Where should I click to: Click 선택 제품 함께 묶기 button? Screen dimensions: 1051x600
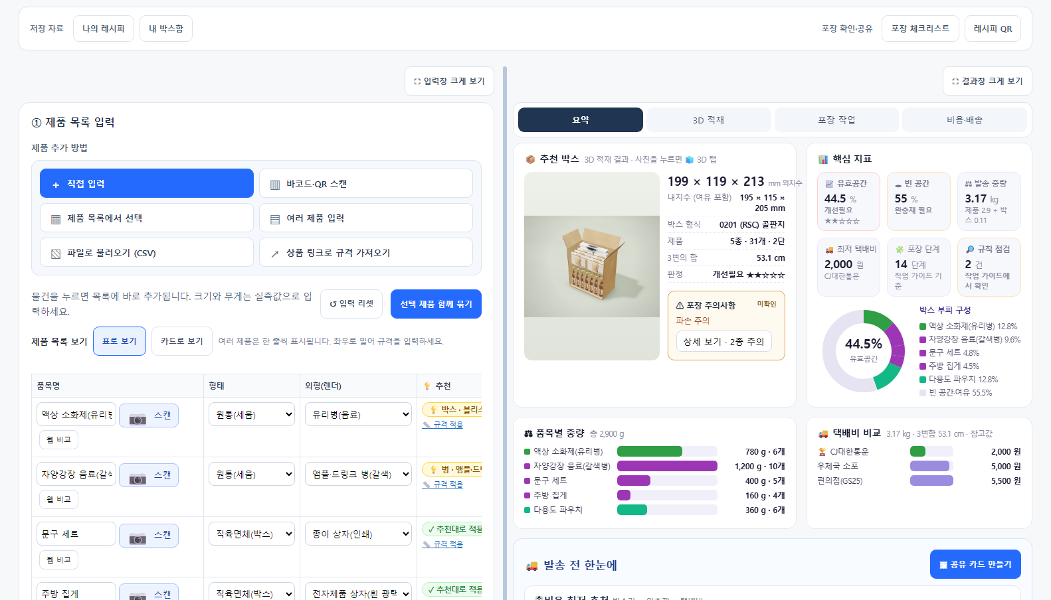pyautogui.click(x=436, y=304)
